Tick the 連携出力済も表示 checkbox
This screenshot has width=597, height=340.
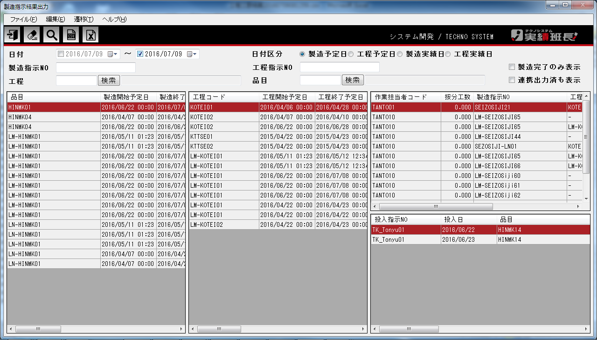pyautogui.click(x=512, y=80)
